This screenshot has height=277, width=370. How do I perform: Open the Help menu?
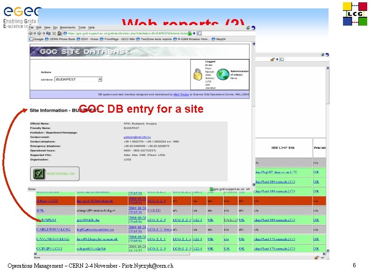pos(91,27)
